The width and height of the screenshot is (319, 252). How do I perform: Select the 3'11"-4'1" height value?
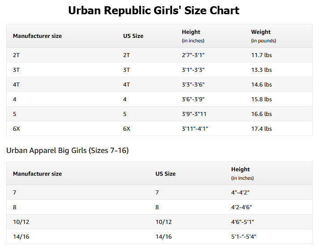195,129
